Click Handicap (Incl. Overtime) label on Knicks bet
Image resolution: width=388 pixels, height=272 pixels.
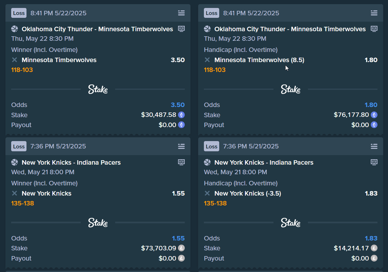(241, 183)
